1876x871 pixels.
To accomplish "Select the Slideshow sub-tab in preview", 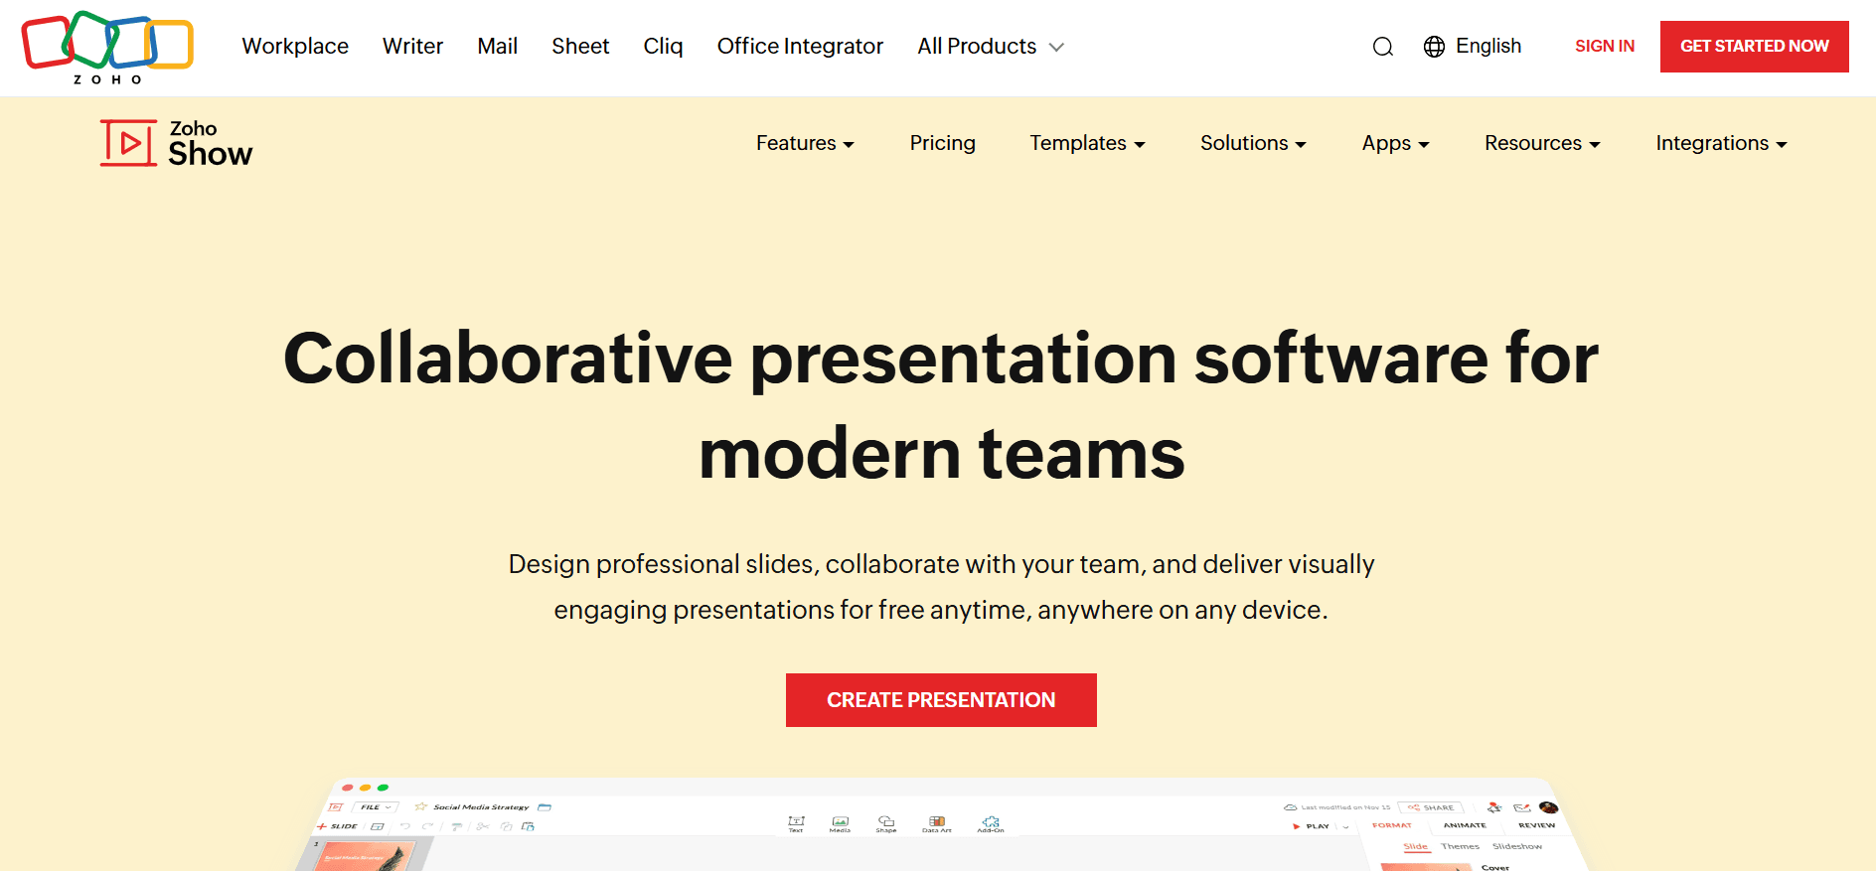I will point(1517,846).
